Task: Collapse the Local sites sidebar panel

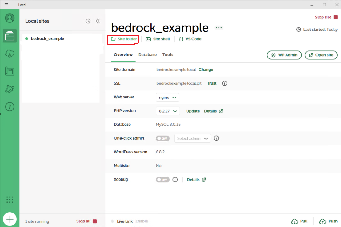Action: pos(98,21)
